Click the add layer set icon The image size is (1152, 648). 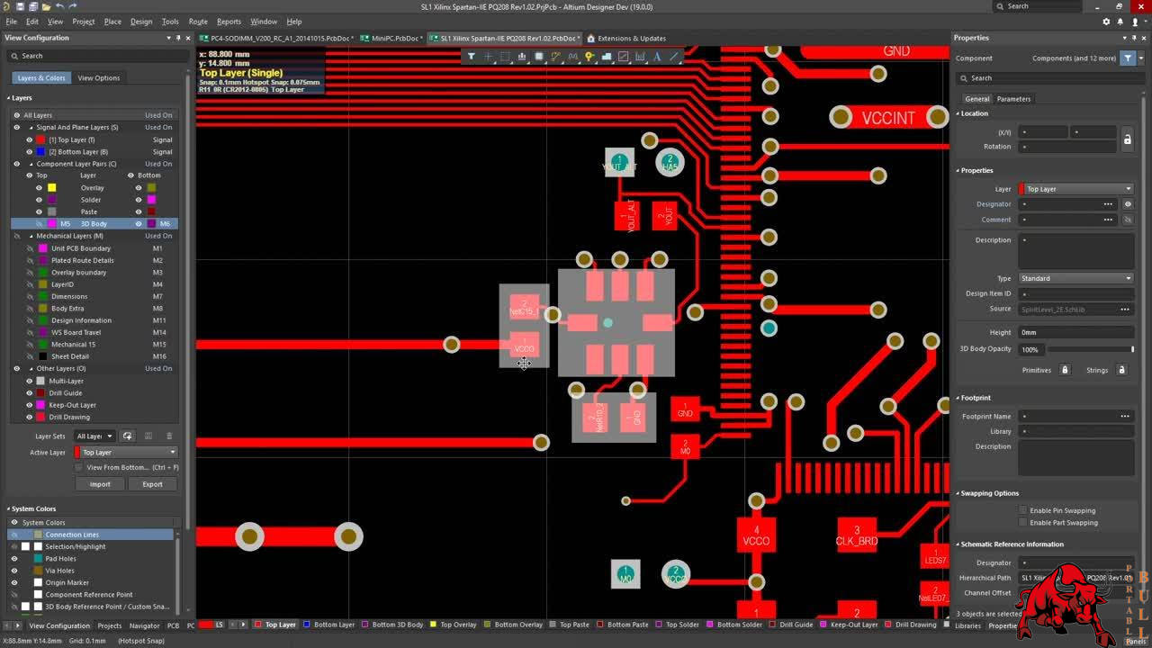127,436
